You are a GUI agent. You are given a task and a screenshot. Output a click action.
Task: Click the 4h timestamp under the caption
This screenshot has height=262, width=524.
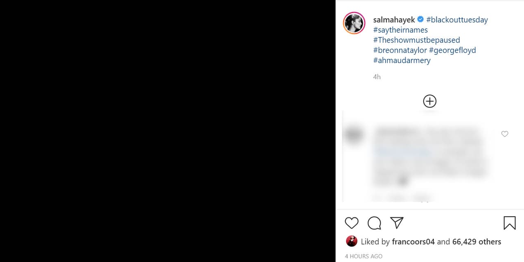click(376, 76)
